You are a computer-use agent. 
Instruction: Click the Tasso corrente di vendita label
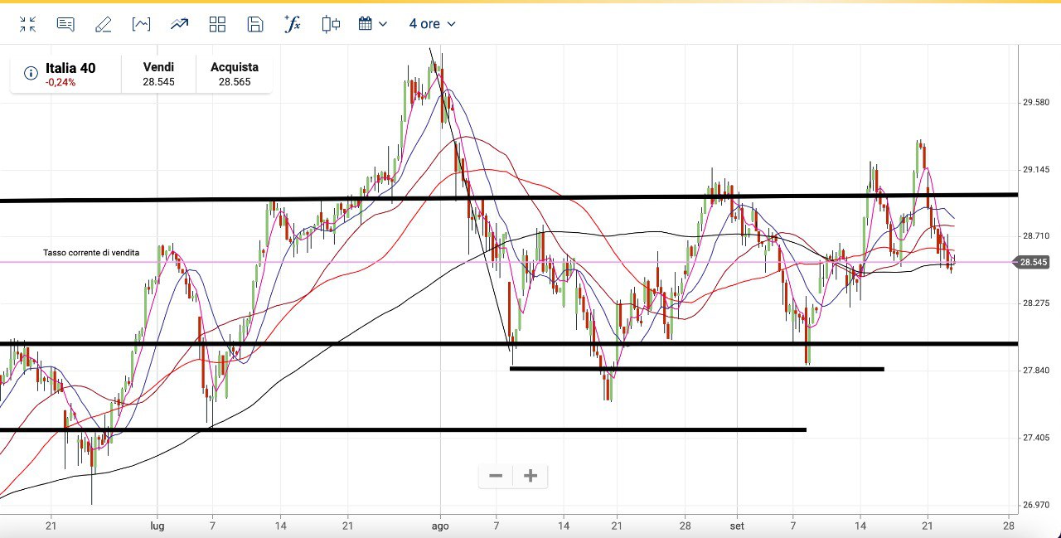coord(91,252)
